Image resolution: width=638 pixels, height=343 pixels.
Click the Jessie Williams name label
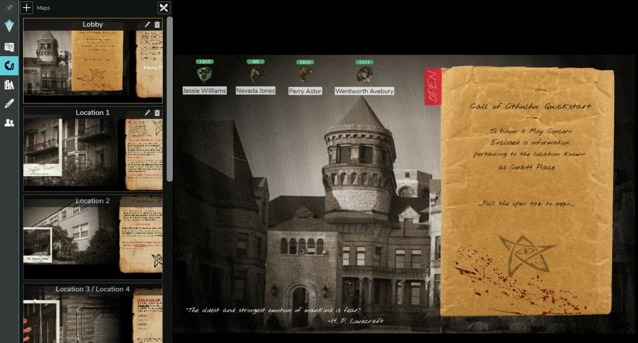click(205, 90)
